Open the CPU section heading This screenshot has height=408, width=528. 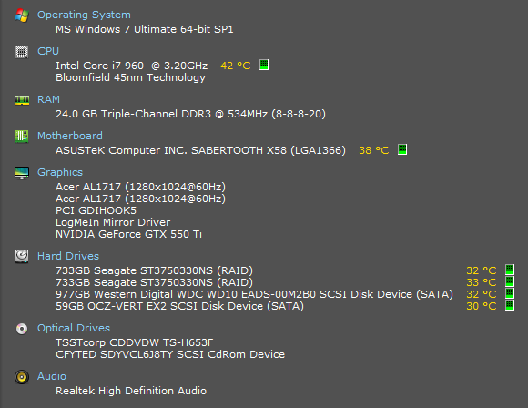click(48, 51)
